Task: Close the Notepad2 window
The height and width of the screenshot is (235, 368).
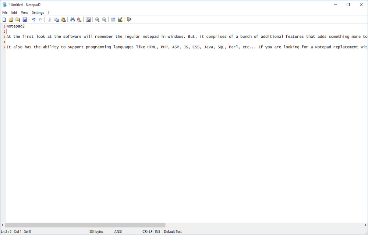Action: [x=361, y=5]
